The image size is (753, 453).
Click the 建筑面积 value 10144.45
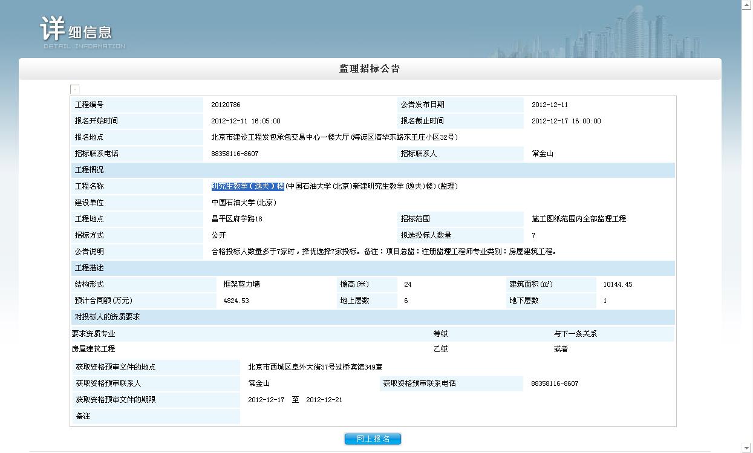(618, 284)
